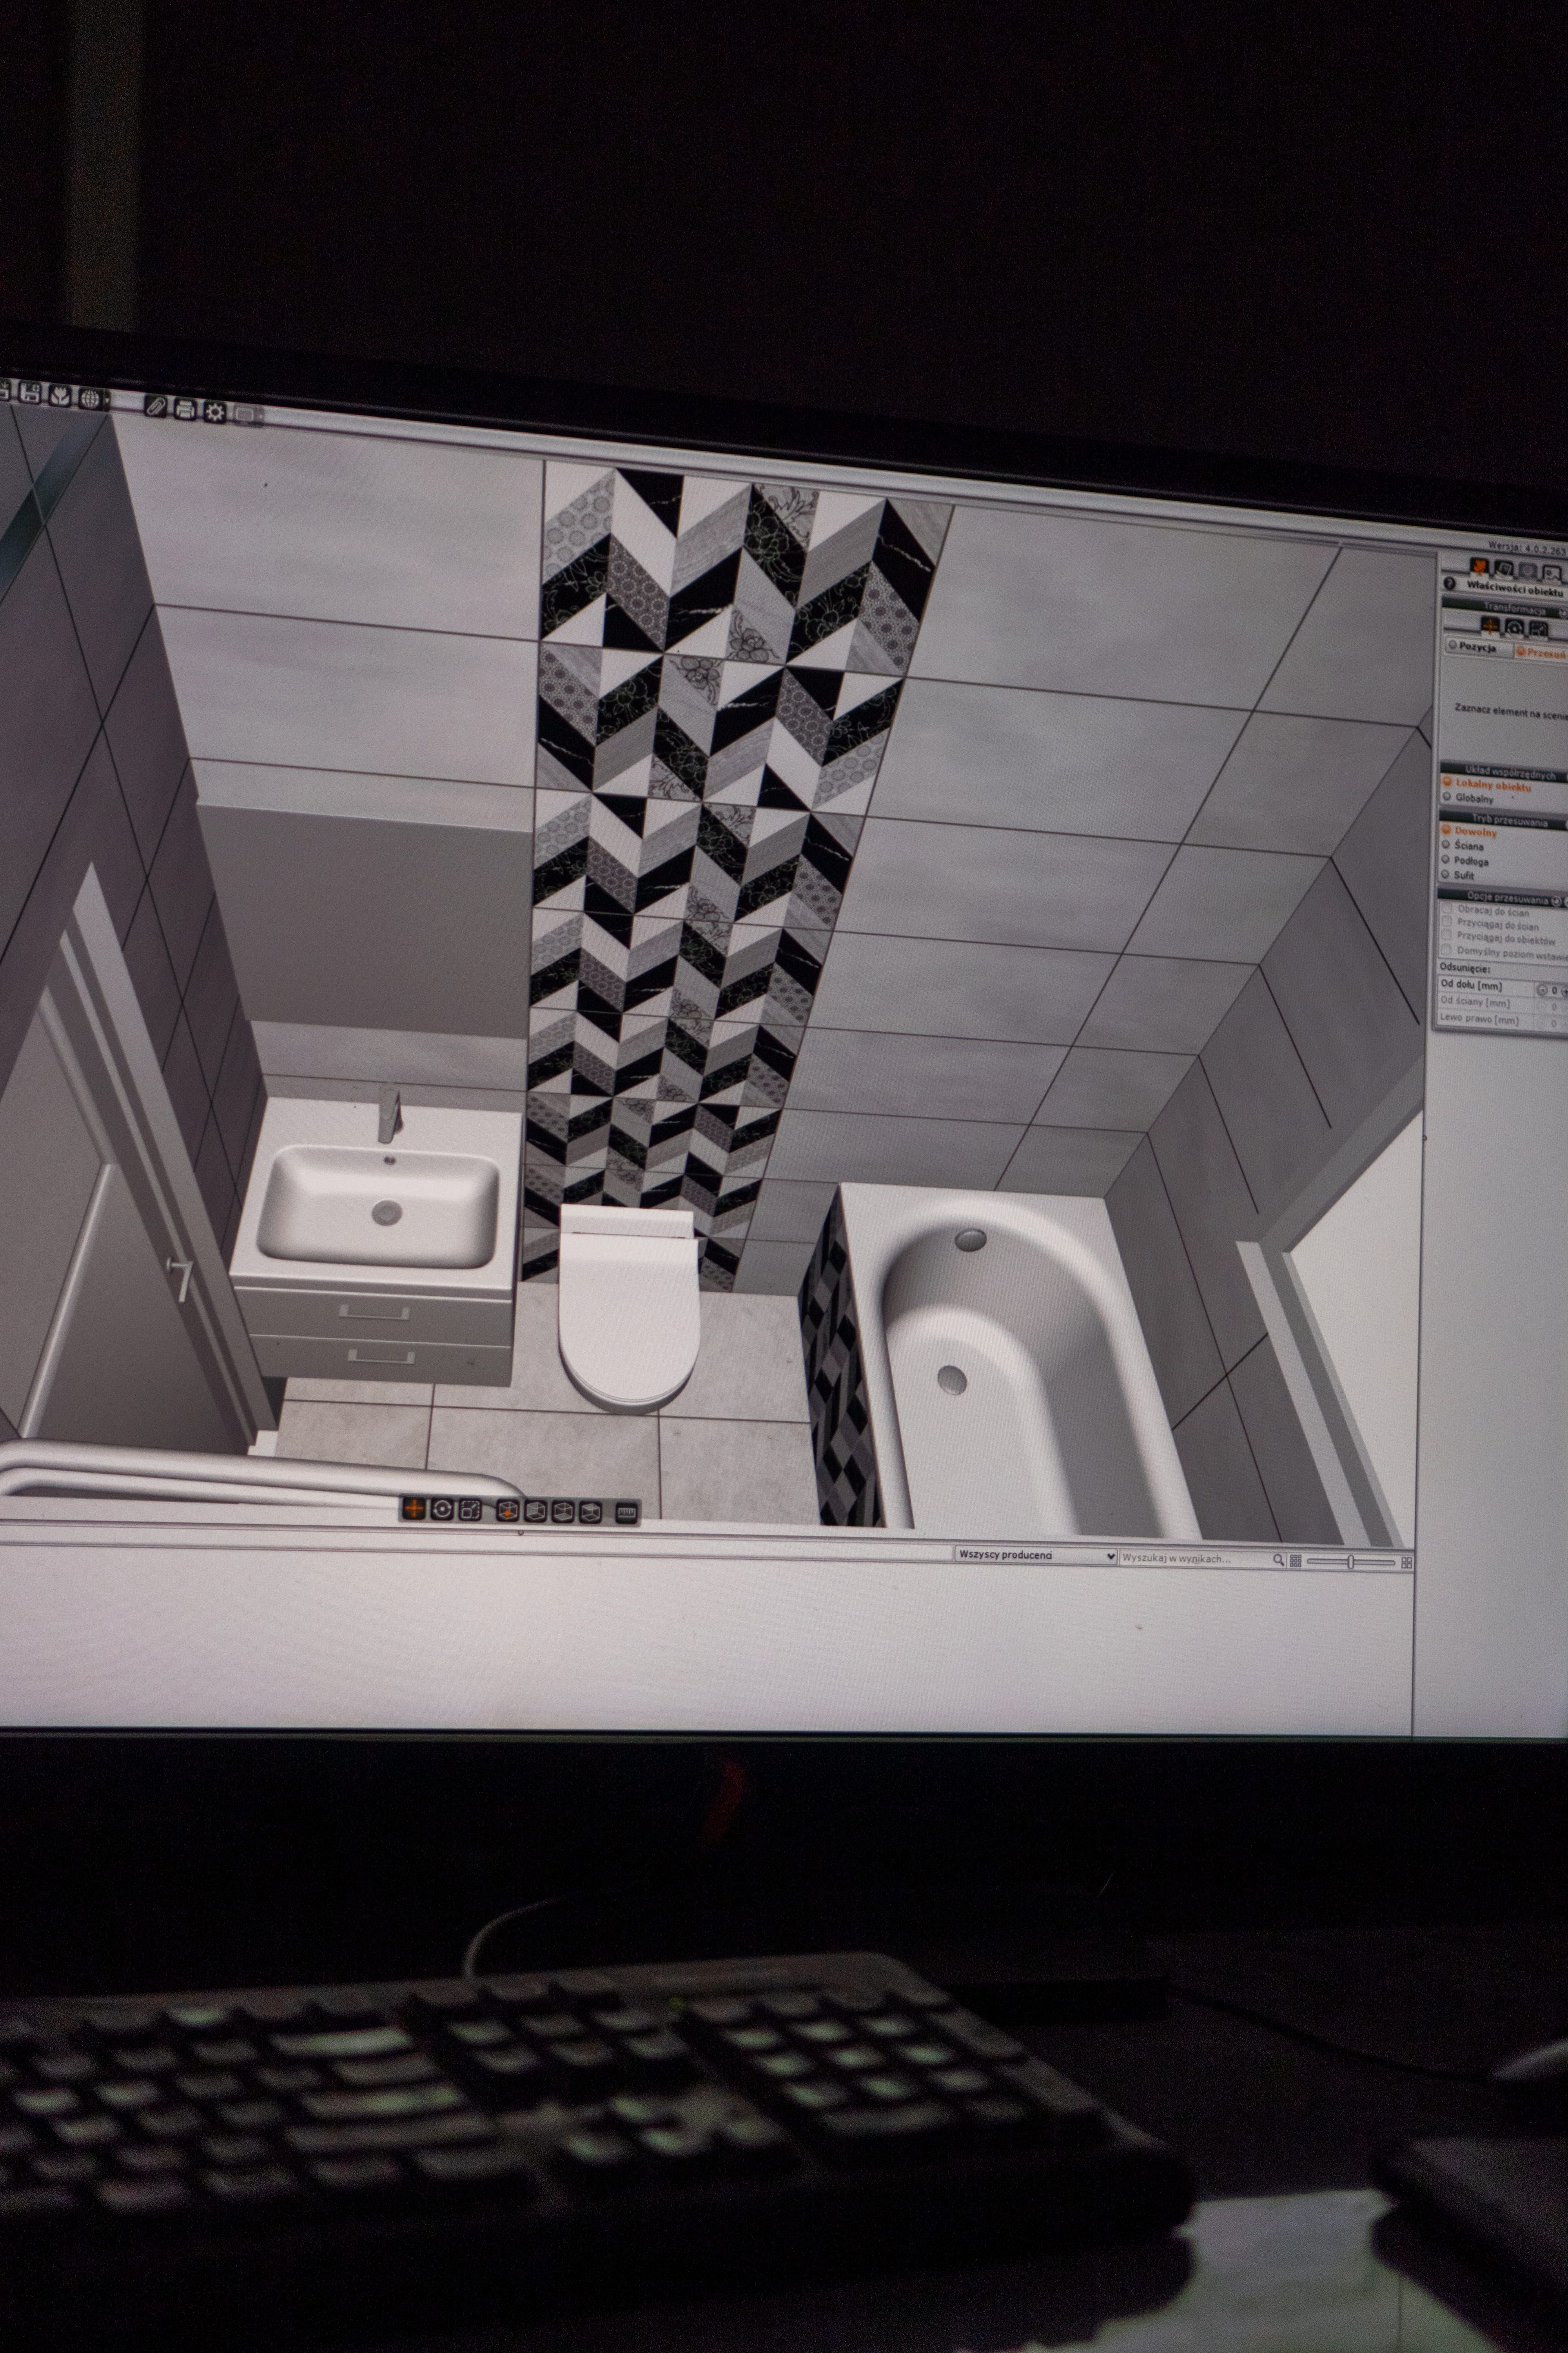Click the printer icon in the top toolbar

[185, 408]
